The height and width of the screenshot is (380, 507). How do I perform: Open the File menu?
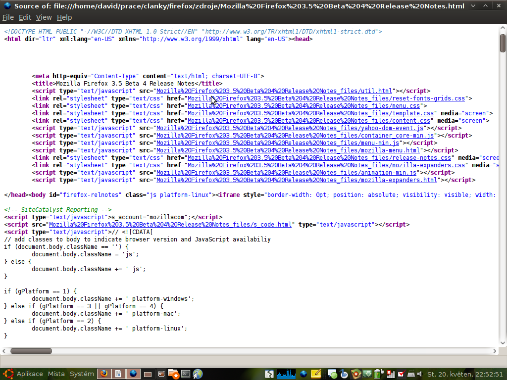coord(8,17)
